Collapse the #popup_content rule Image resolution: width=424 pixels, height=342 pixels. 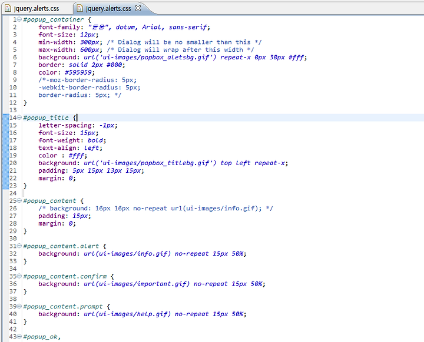pyautogui.click(x=19, y=201)
